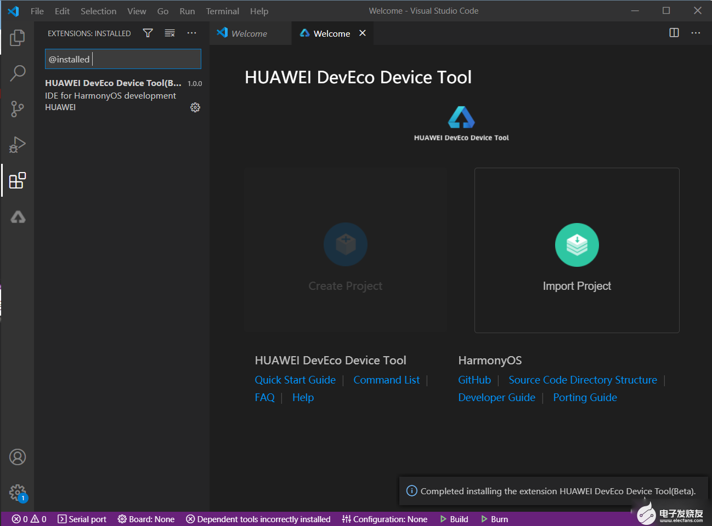Viewport: 712px width, 526px height.
Task: Open the Porting Guide link
Action: [585, 397]
